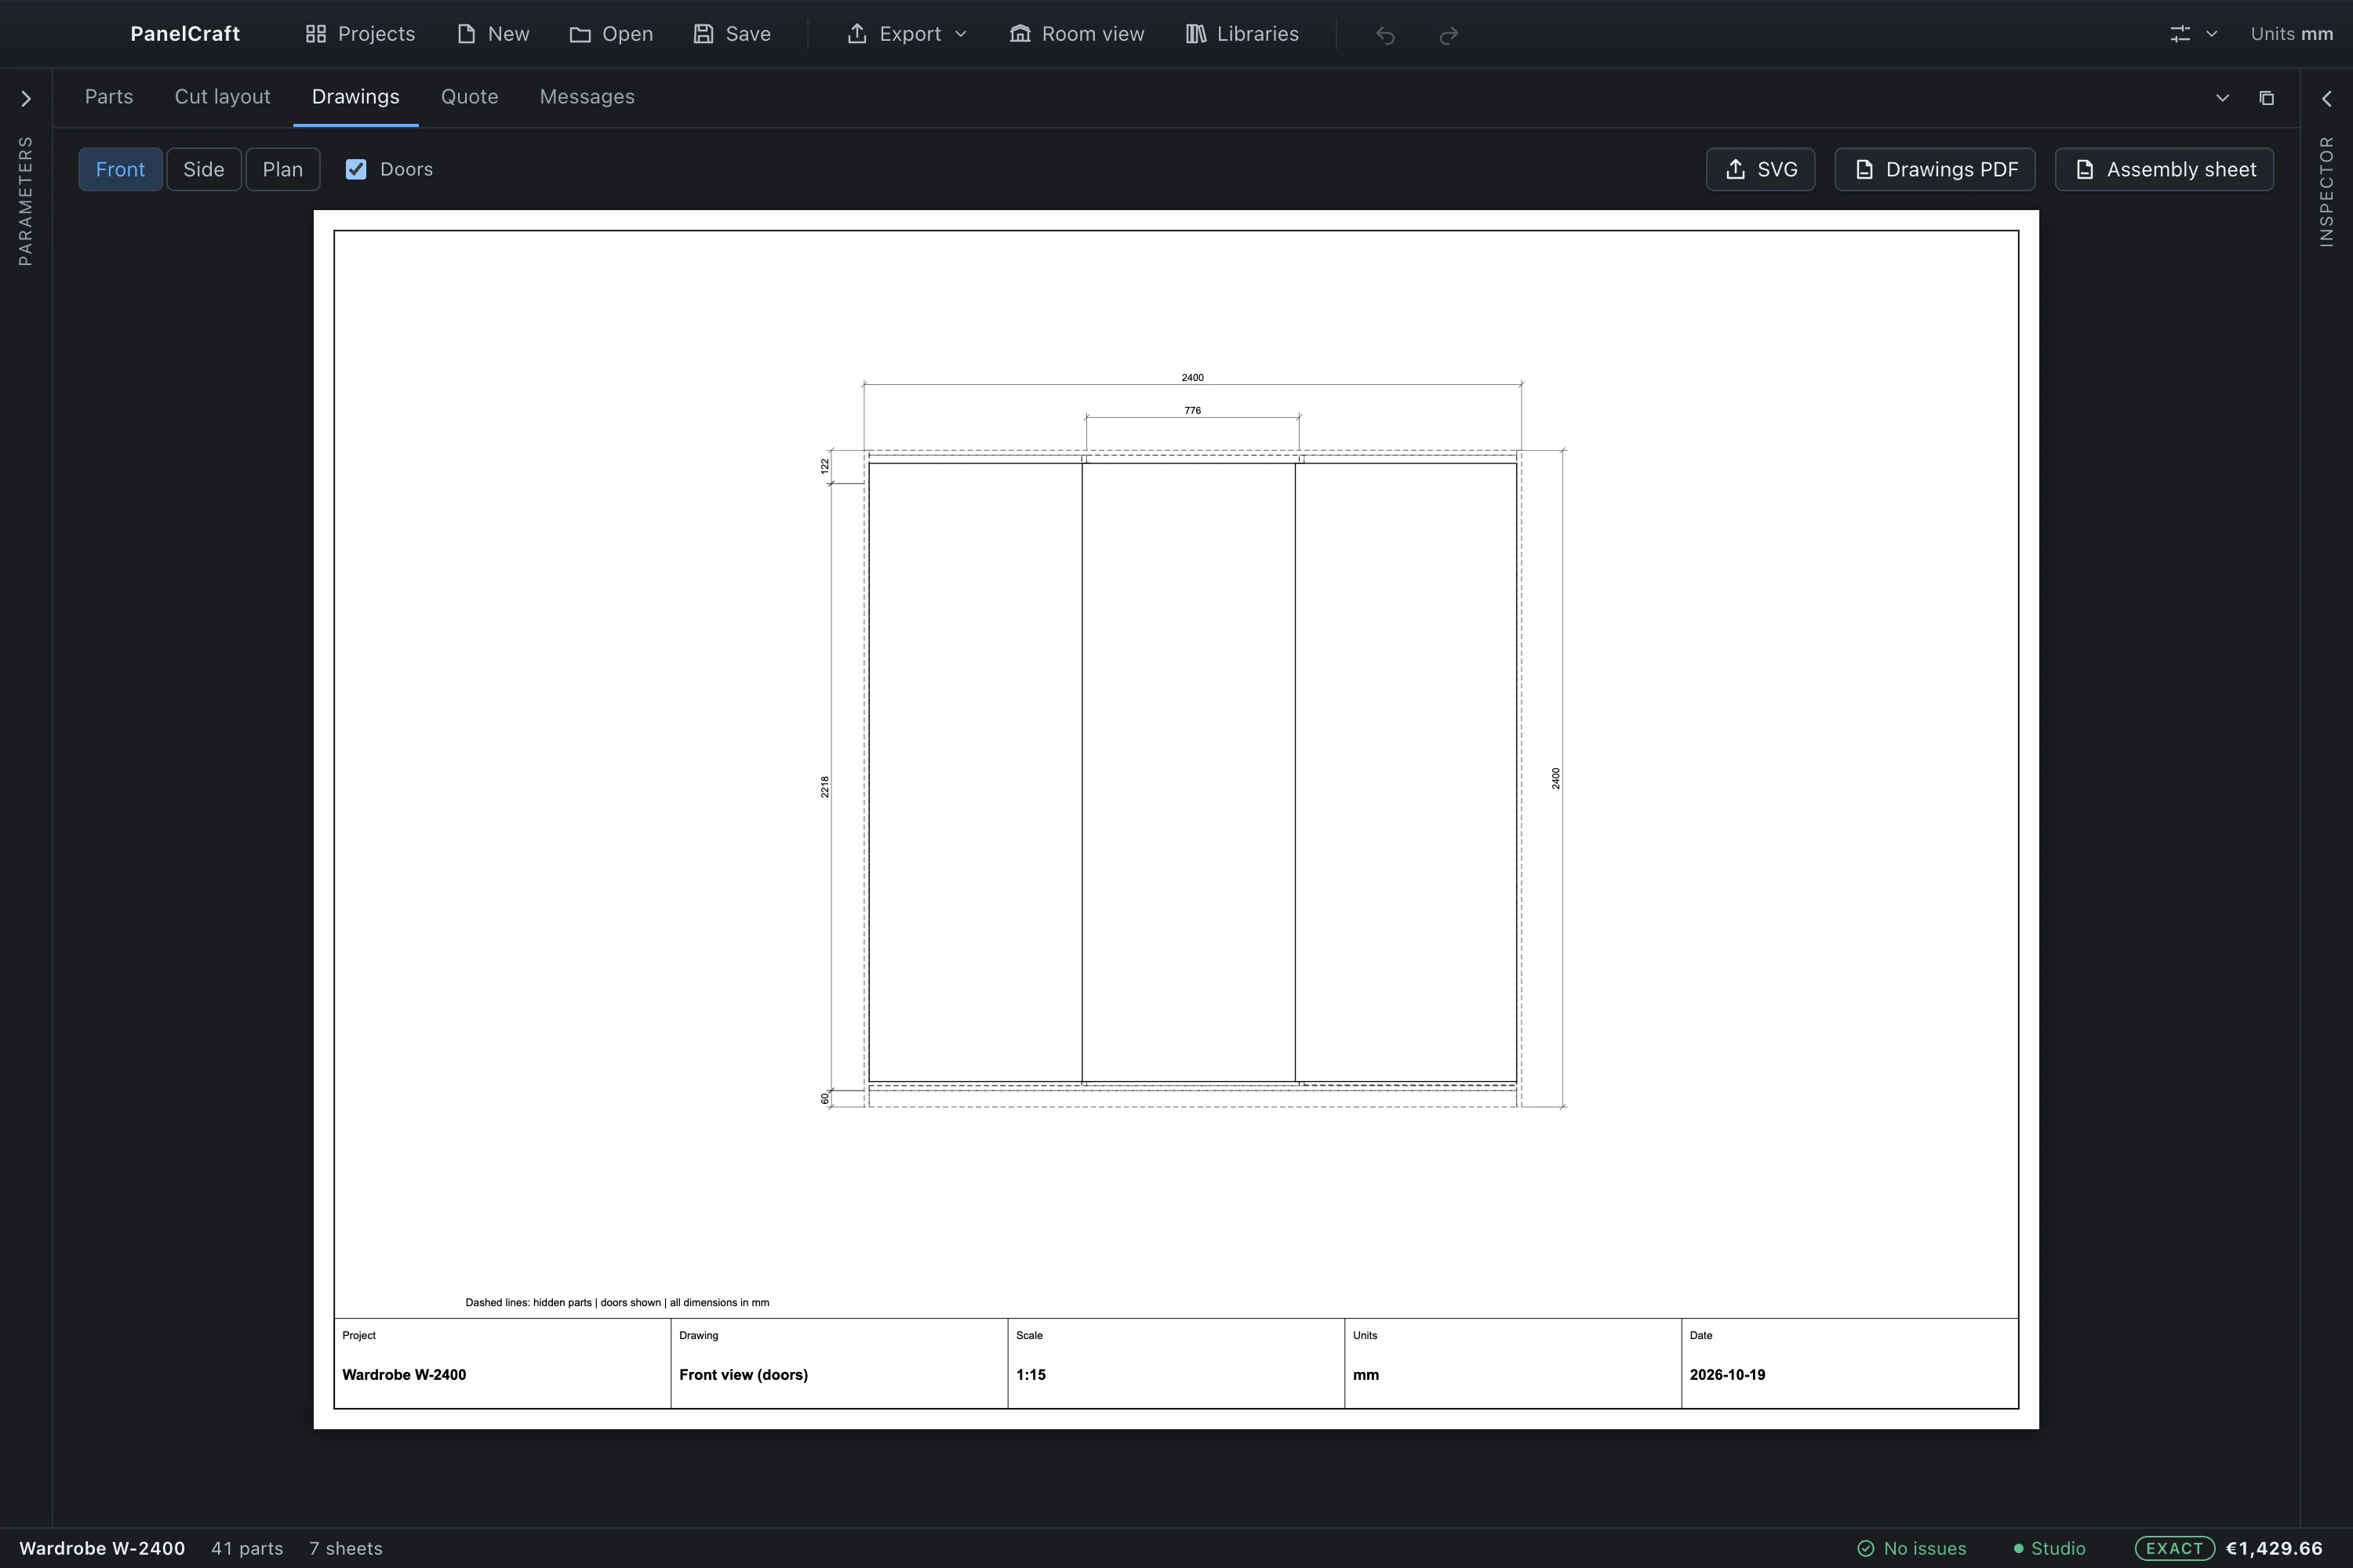
Task: Switch to the Cut layout tab
Action: (222, 97)
